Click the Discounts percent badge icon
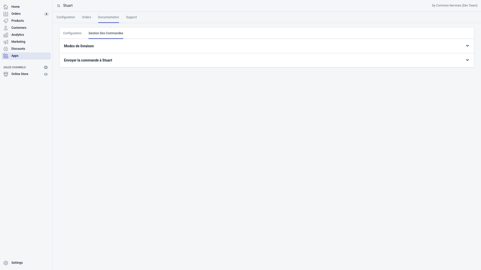Image resolution: width=481 pixels, height=270 pixels. pos(6,49)
